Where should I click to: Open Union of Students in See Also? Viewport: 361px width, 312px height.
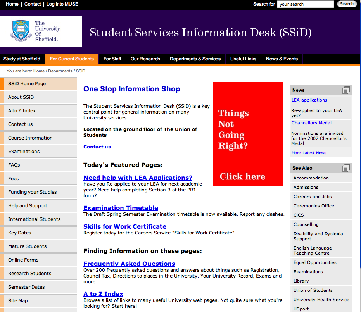321,290
